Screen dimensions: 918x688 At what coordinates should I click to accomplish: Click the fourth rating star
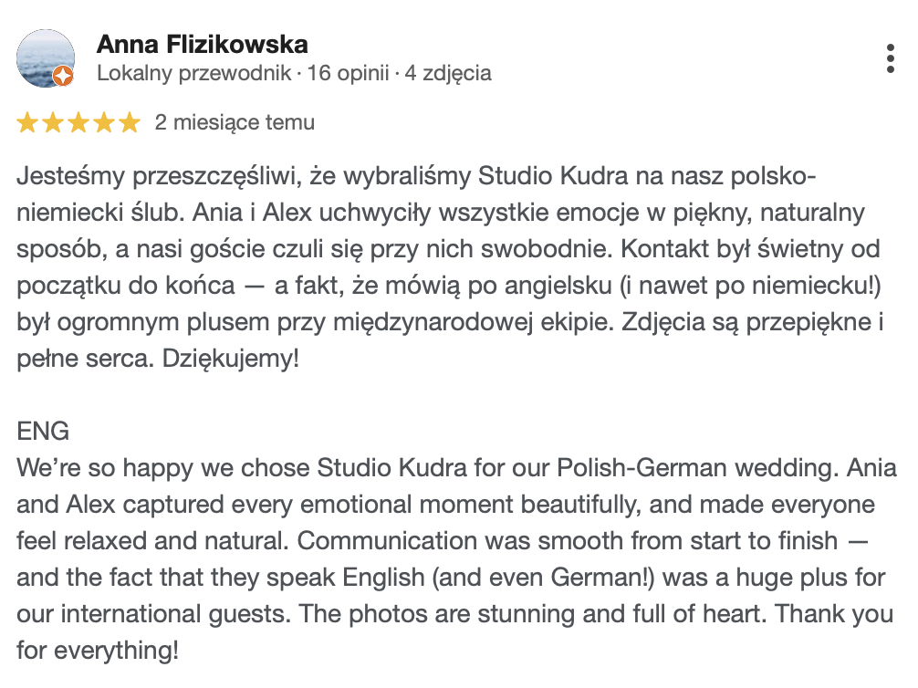pyautogui.click(x=104, y=122)
